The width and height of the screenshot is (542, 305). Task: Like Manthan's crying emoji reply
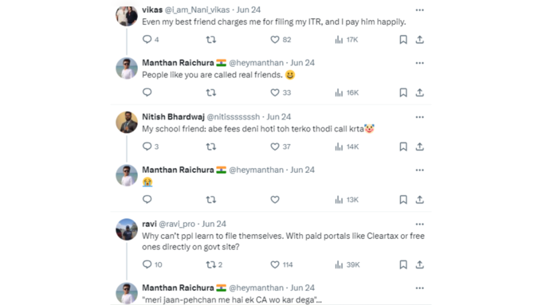point(275,200)
